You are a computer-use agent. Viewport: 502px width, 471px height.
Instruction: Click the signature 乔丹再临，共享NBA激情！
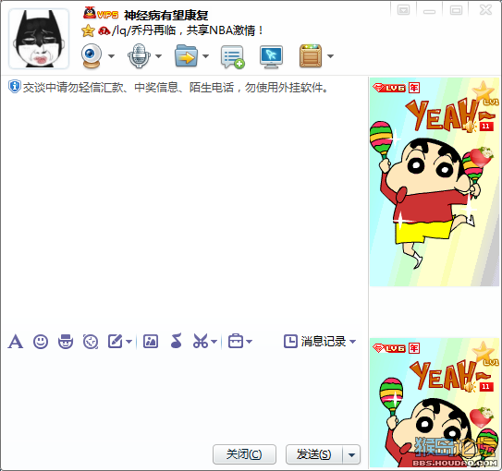click(197, 30)
